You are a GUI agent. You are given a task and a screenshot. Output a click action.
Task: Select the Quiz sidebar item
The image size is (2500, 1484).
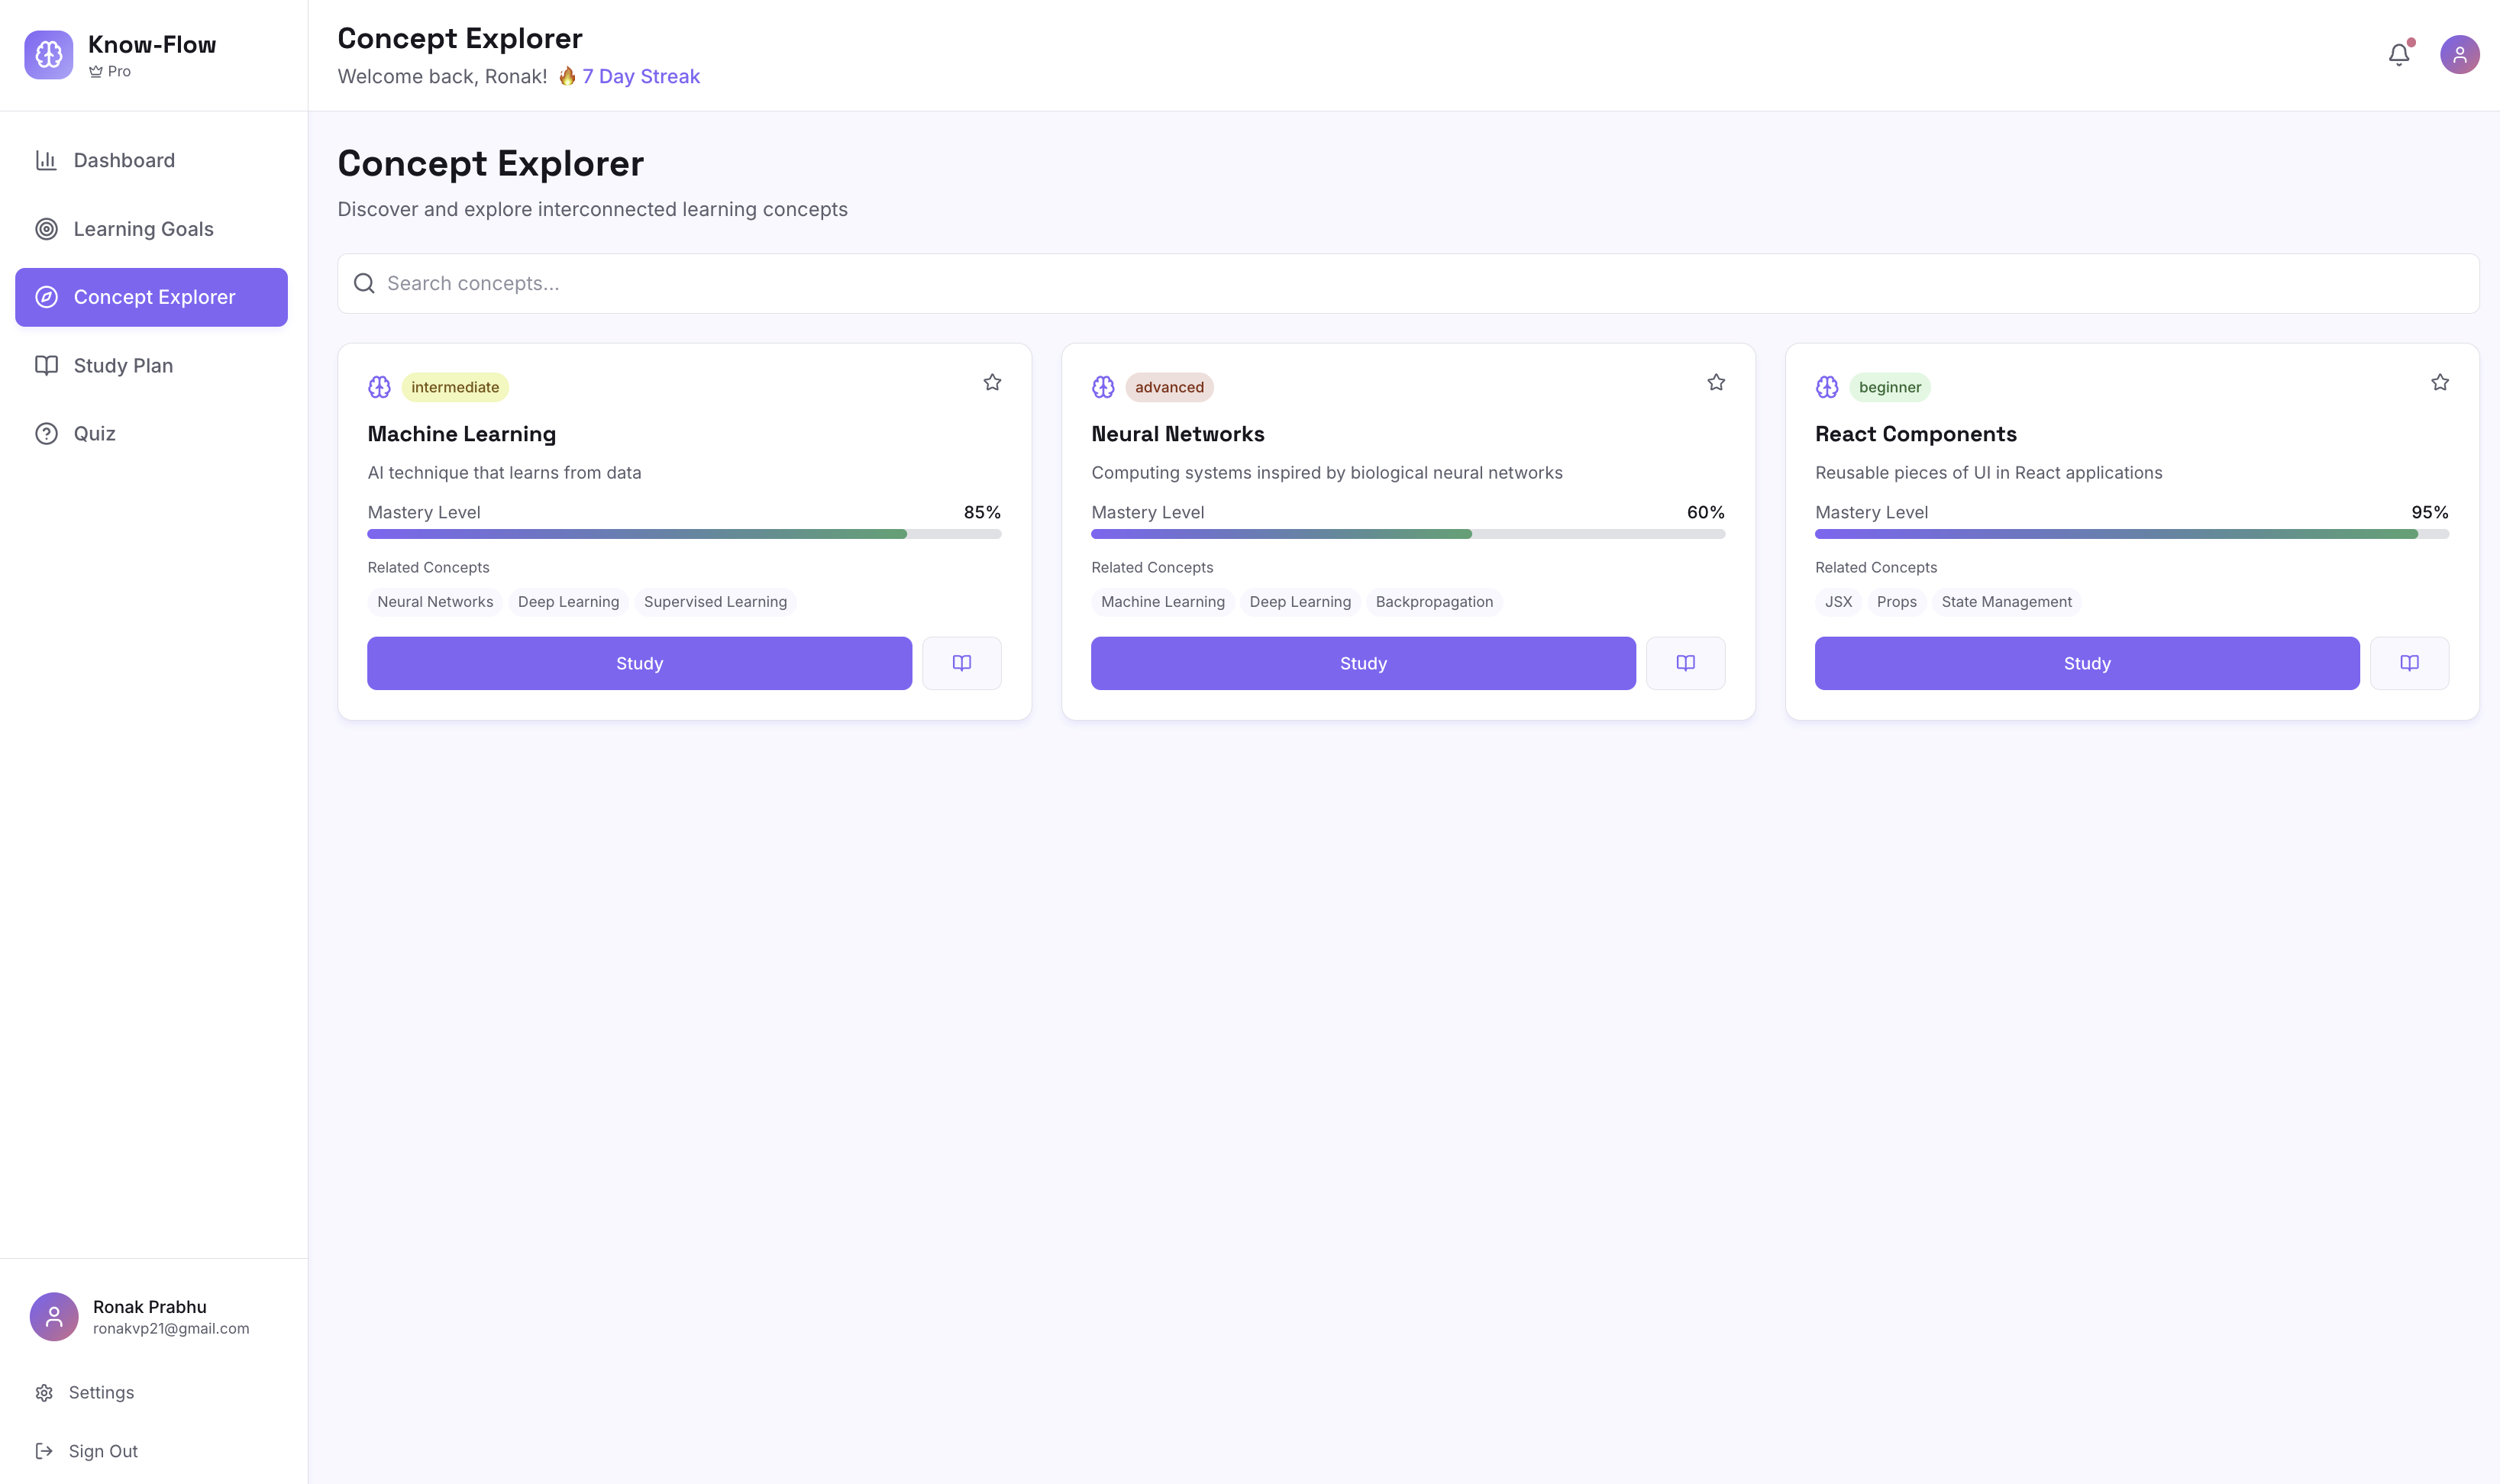click(x=94, y=434)
